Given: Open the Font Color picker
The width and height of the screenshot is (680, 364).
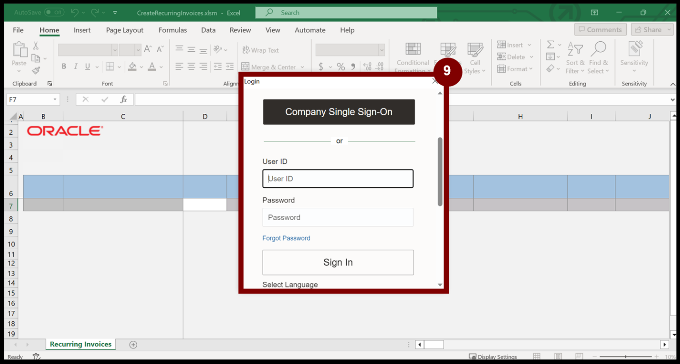Looking at the screenshot, I should [152, 67].
